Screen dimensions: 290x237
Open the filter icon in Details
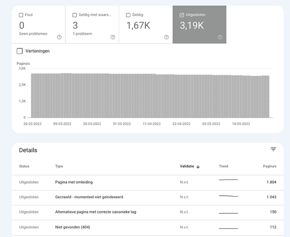[x=273, y=150]
